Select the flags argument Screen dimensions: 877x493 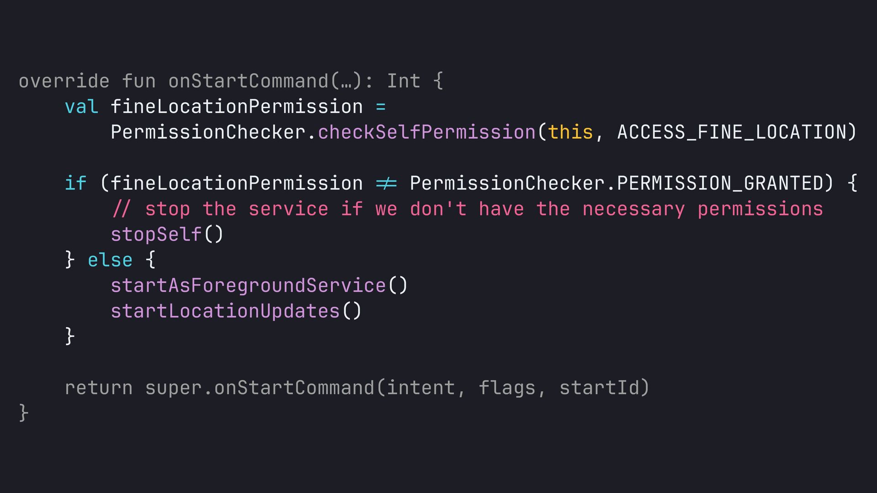tap(507, 388)
